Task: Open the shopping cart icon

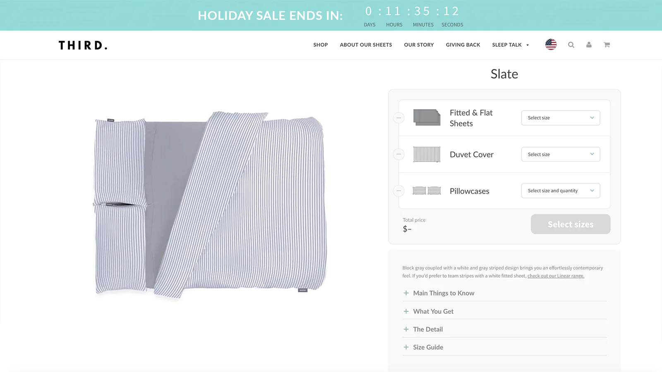Action: [x=607, y=45]
